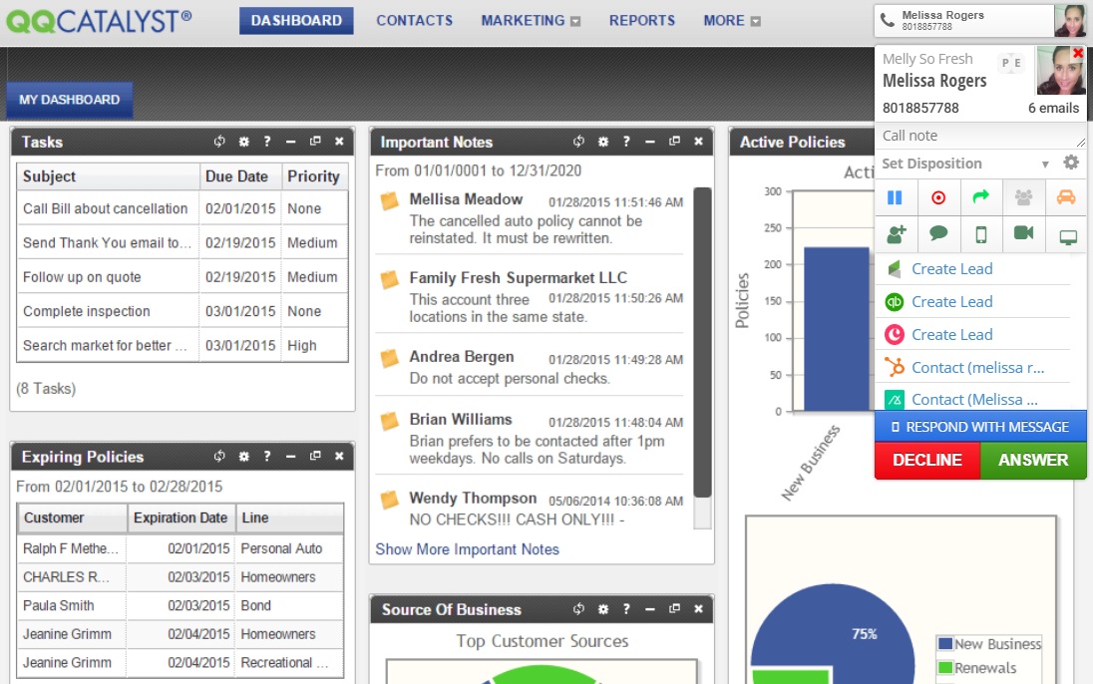Select the Paula Smith expiring policy row
1093x684 pixels.
tap(180, 605)
